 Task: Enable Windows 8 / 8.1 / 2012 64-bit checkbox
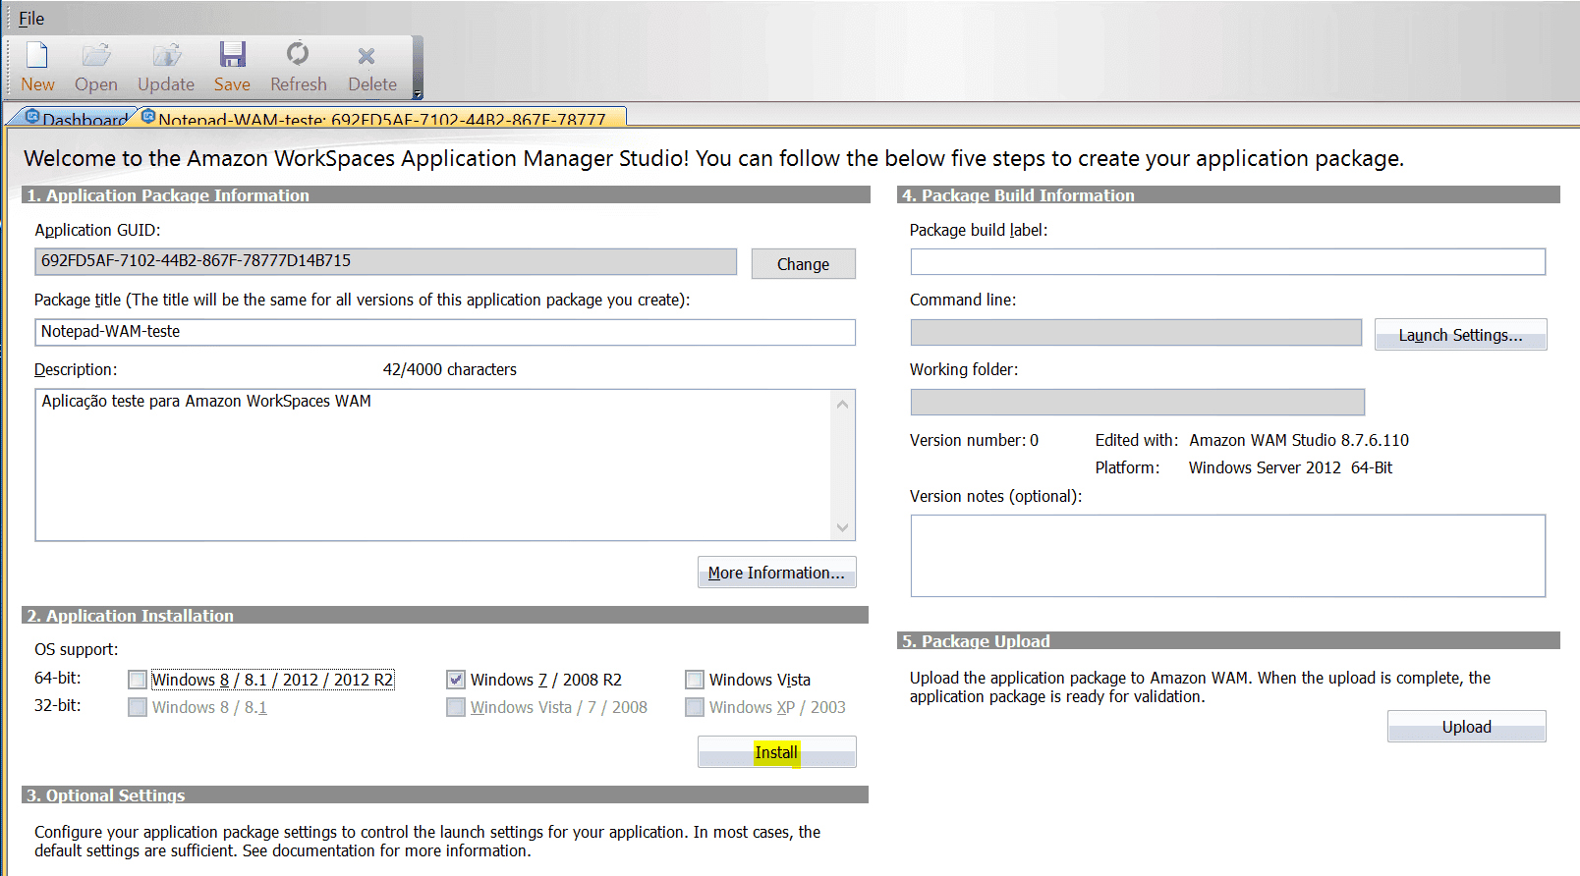(138, 680)
